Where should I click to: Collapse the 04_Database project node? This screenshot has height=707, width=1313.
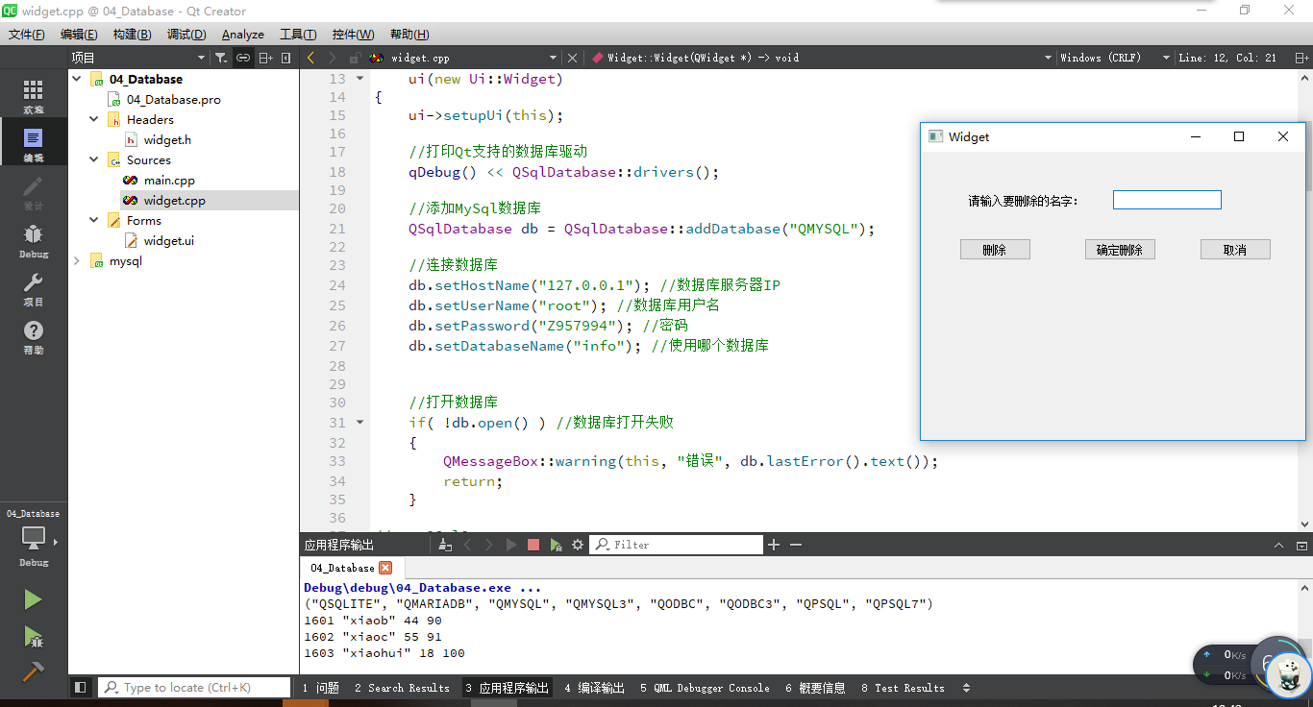click(77, 80)
